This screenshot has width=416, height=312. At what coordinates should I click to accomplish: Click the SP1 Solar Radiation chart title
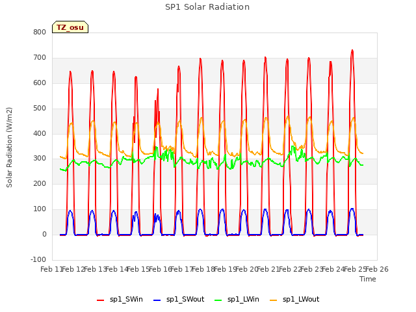(207, 7)
